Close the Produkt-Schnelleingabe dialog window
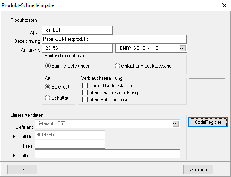Screen dimensions: 231x177 click(224, 5)
